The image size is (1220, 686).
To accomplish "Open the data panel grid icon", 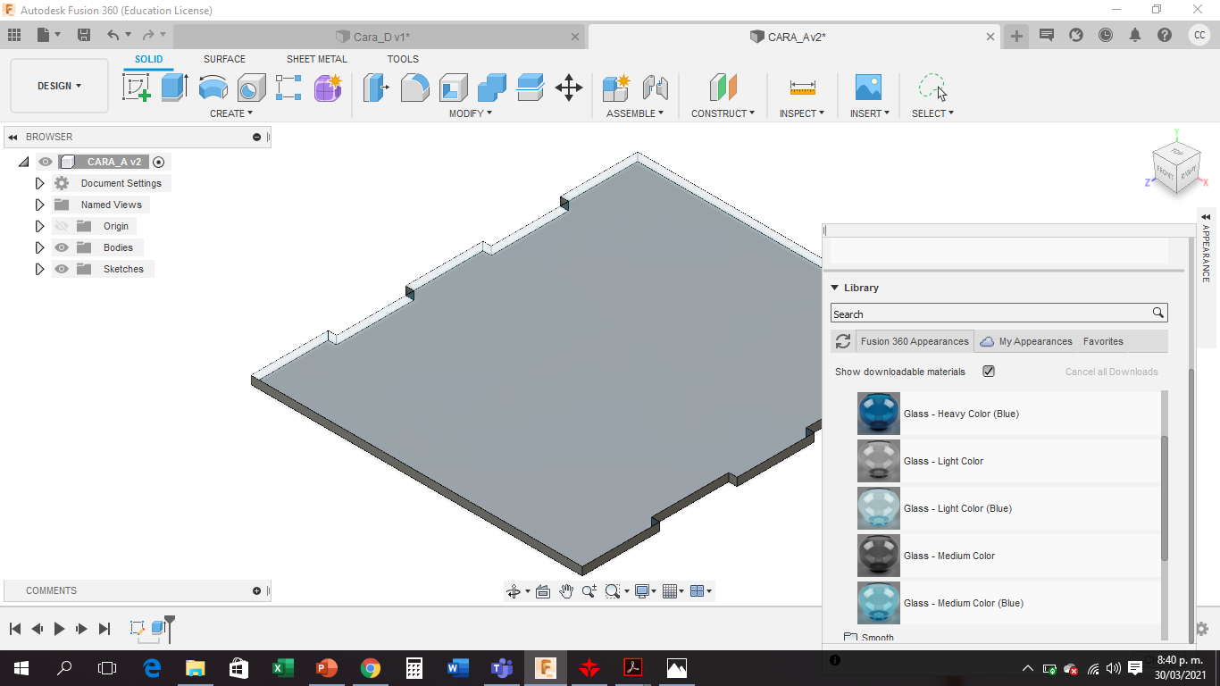I will click(x=14, y=35).
